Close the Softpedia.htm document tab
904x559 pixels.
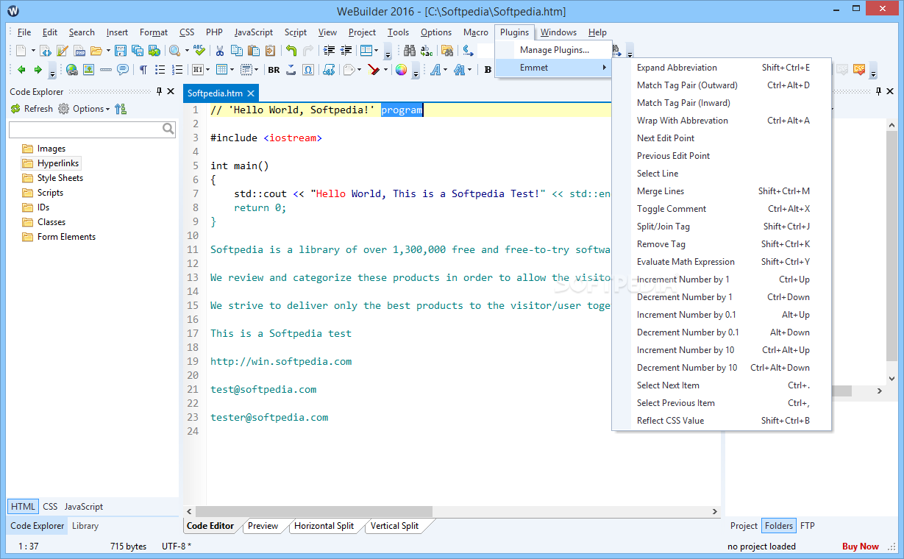[250, 93]
